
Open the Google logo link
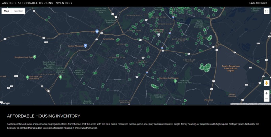pos(5,103)
